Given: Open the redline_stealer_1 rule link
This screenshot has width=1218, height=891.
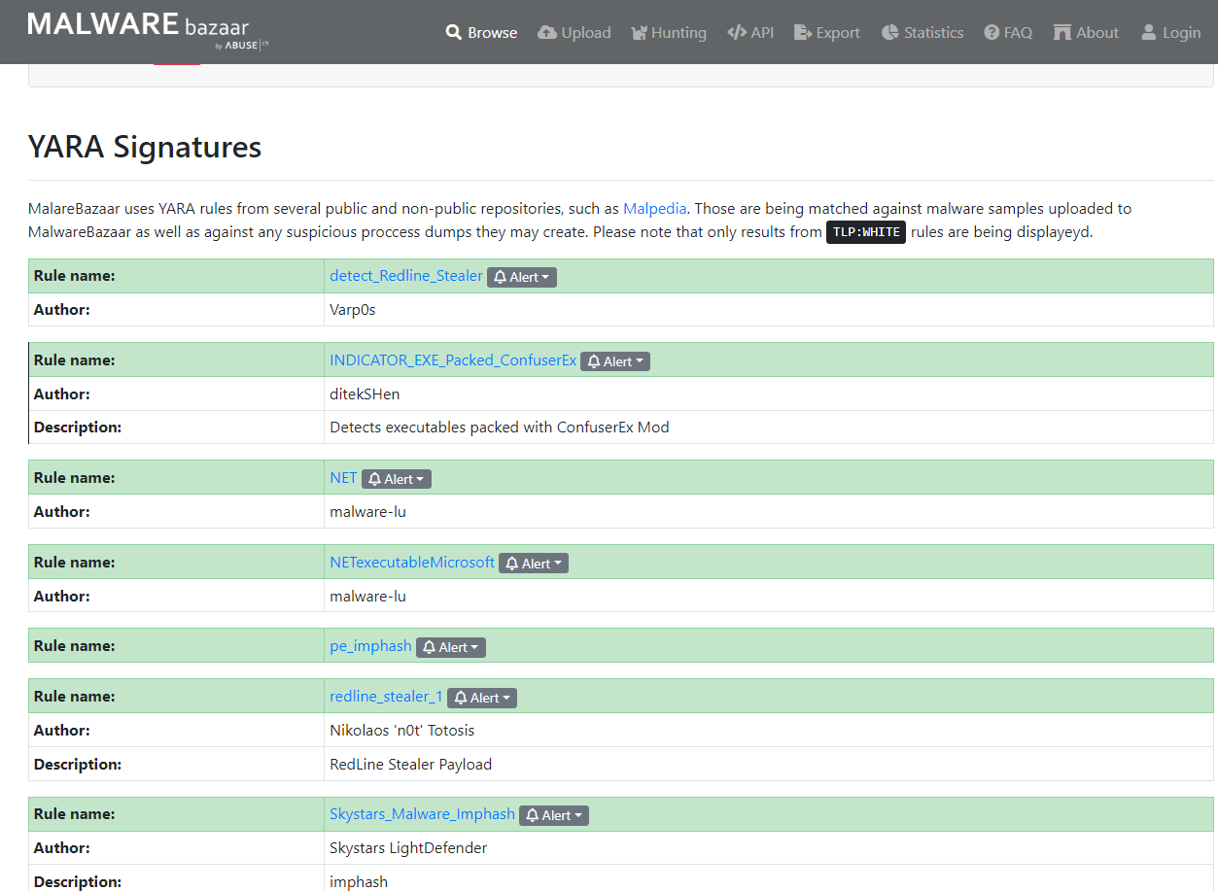Looking at the screenshot, I should click(386, 697).
